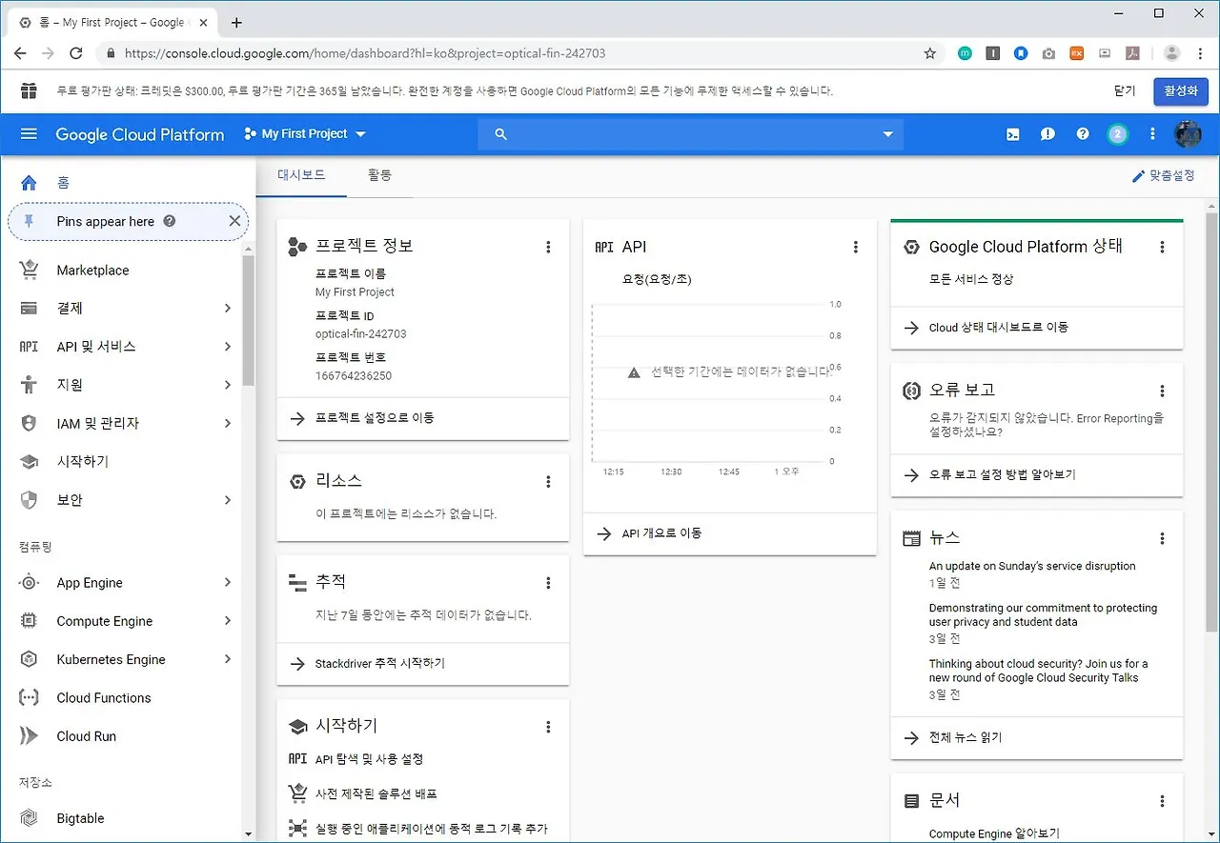The height and width of the screenshot is (843, 1220).
Task: Open Cloud Run in the sidebar
Action: click(x=86, y=736)
